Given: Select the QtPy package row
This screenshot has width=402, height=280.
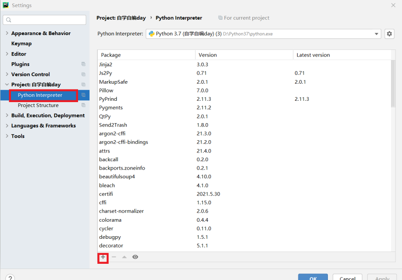Looking at the screenshot, I should 244,116.
